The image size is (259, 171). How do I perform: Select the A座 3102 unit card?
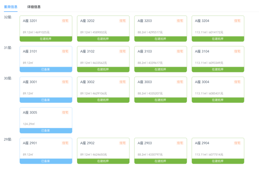(x=103, y=57)
